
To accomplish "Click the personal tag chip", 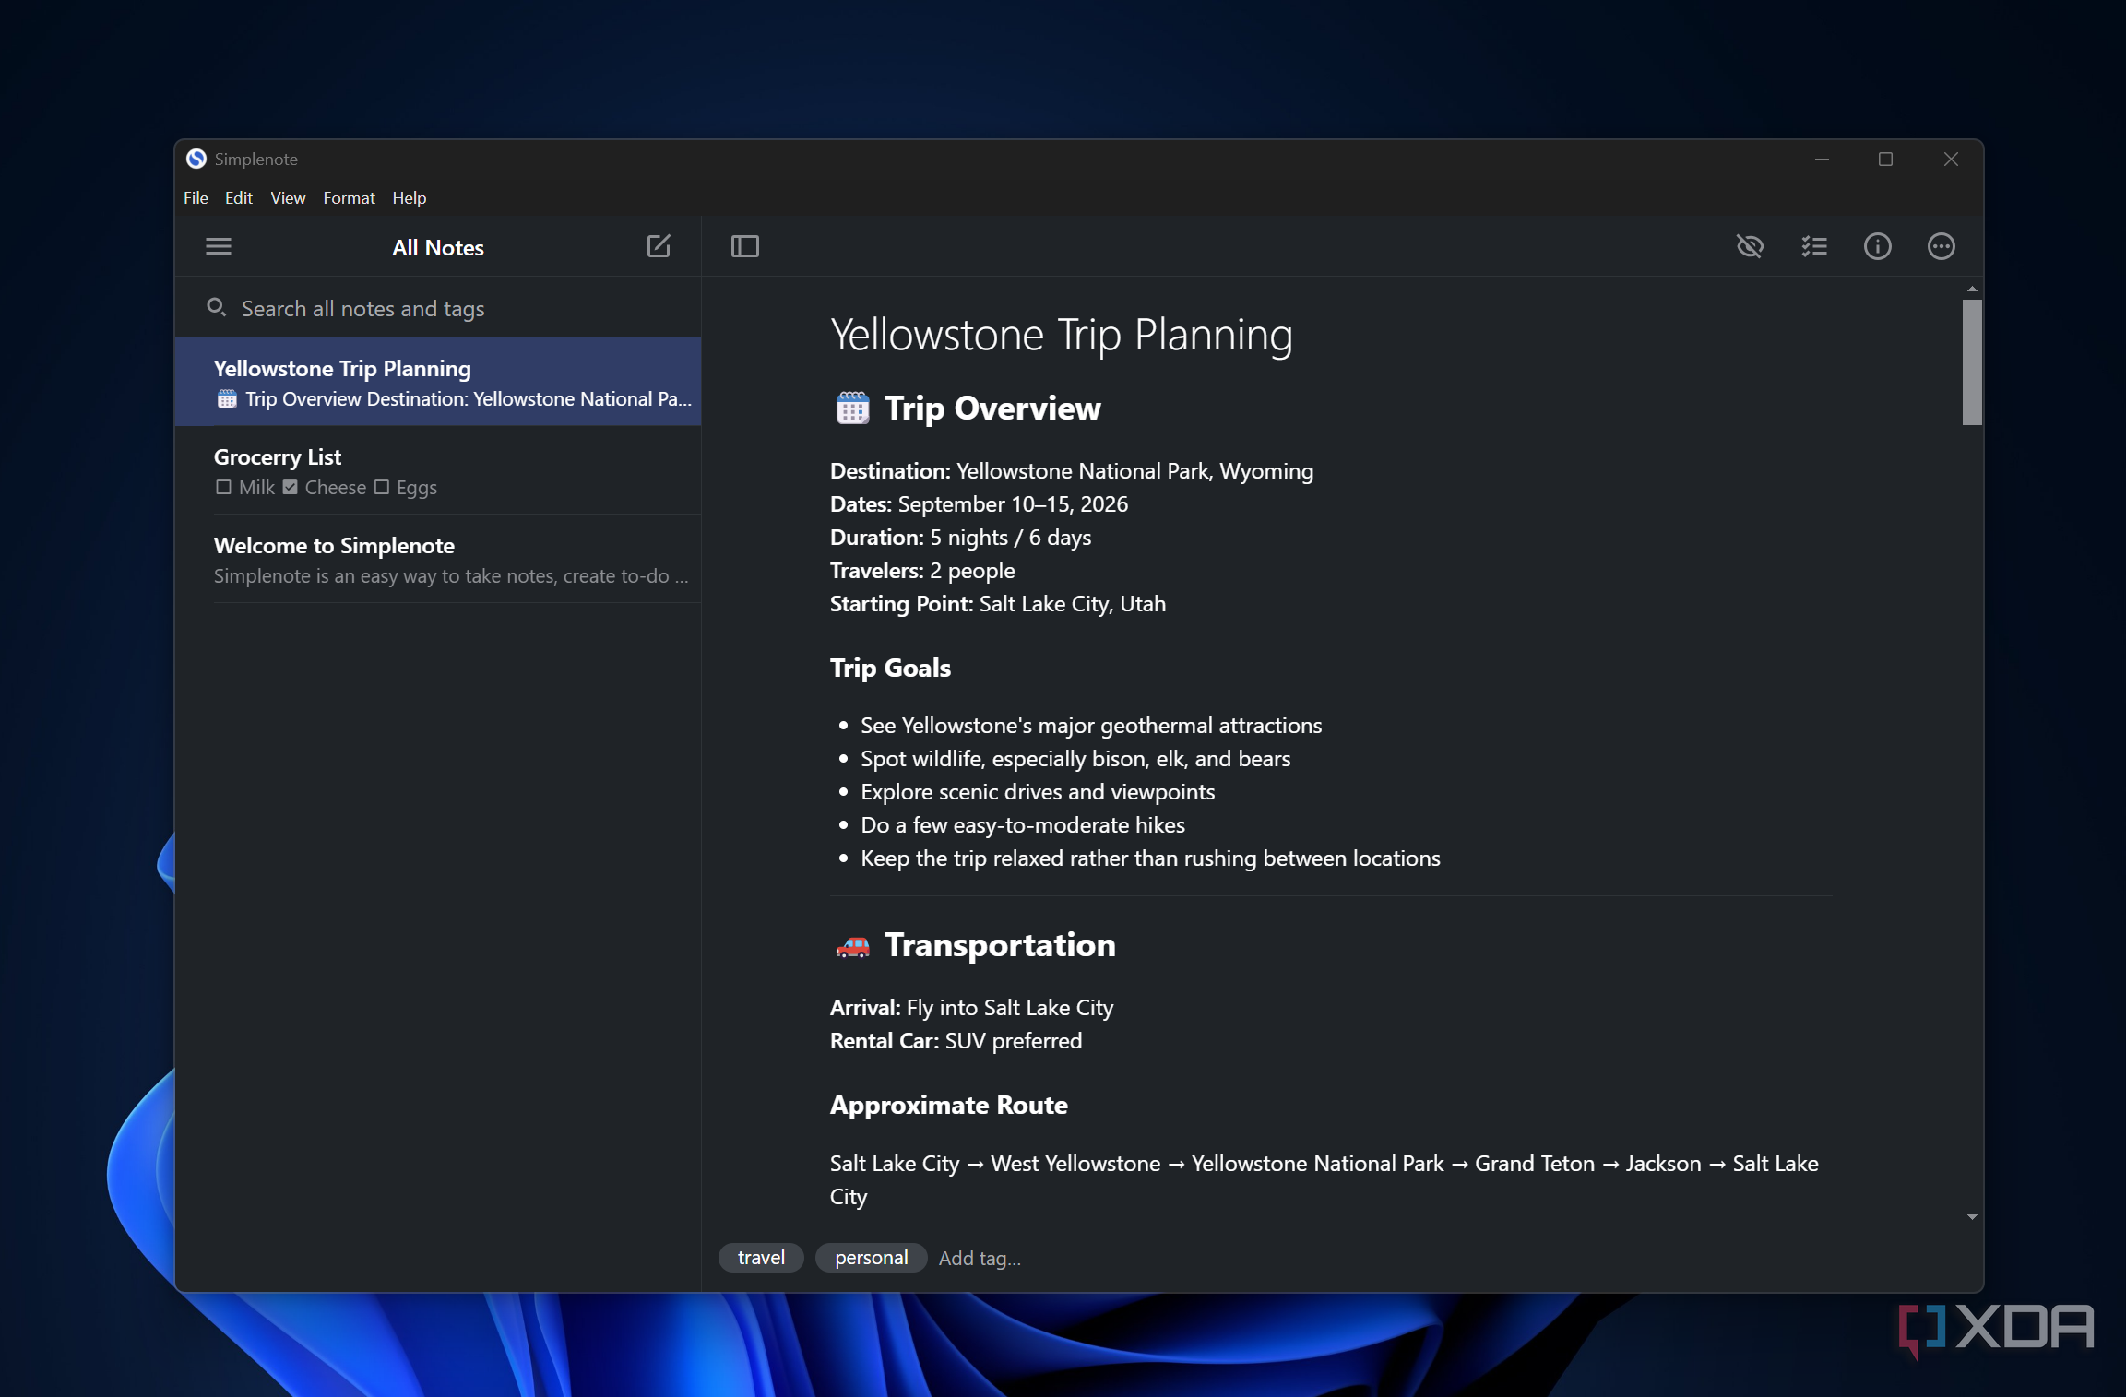I will coord(871,1258).
